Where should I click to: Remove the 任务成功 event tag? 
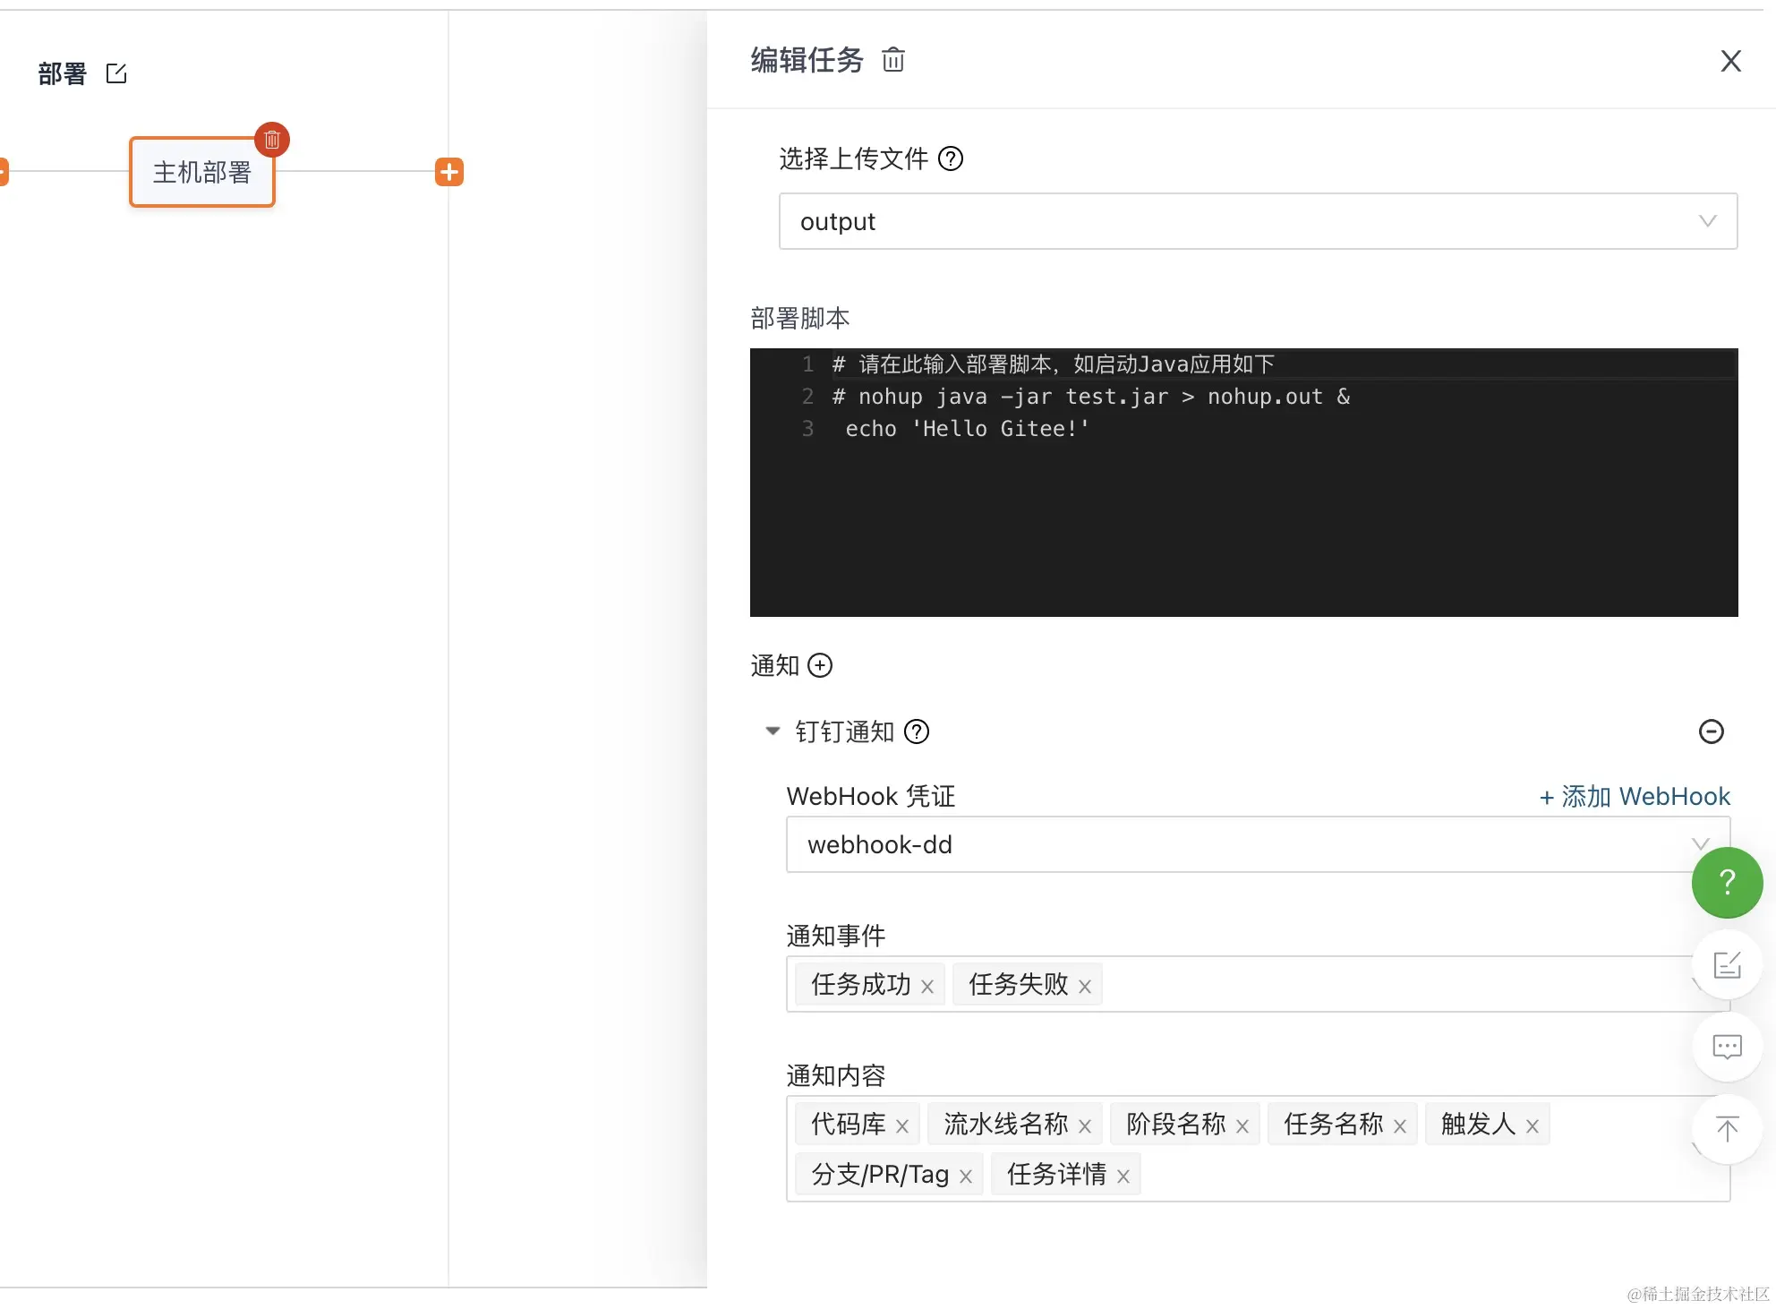click(927, 987)
